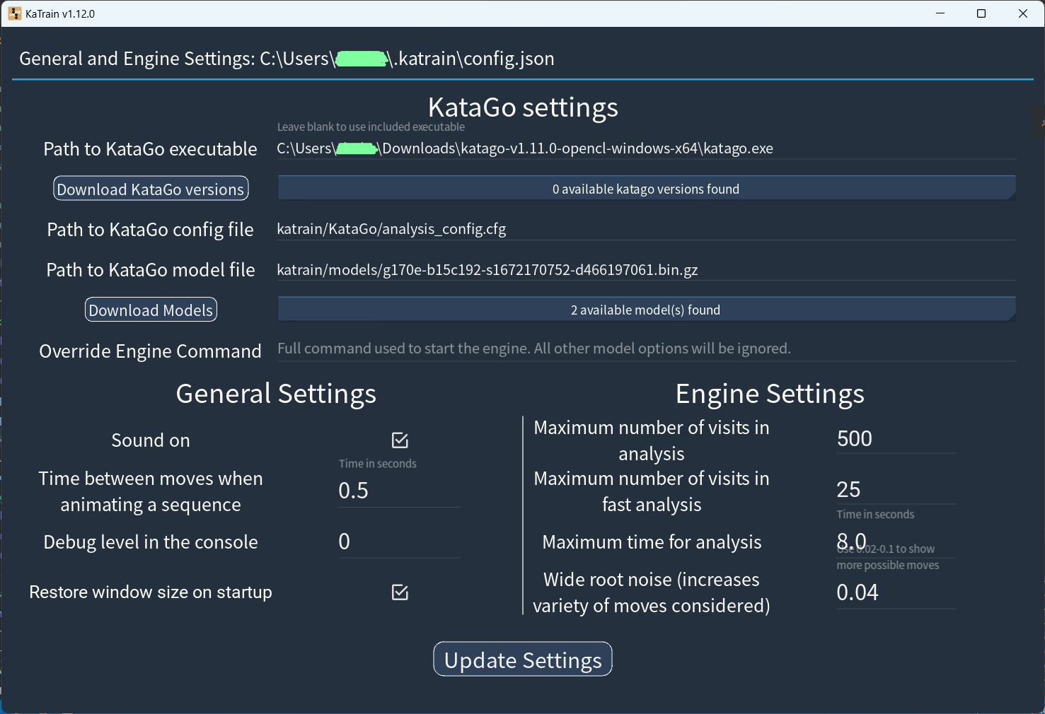Click the 'Leave blank to use included executable' hint

click(371, 127)
